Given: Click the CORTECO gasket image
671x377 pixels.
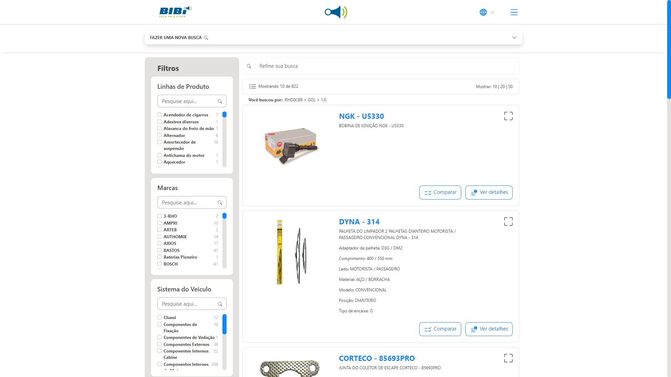Looking at the screenshot, I should coord(290,368).
